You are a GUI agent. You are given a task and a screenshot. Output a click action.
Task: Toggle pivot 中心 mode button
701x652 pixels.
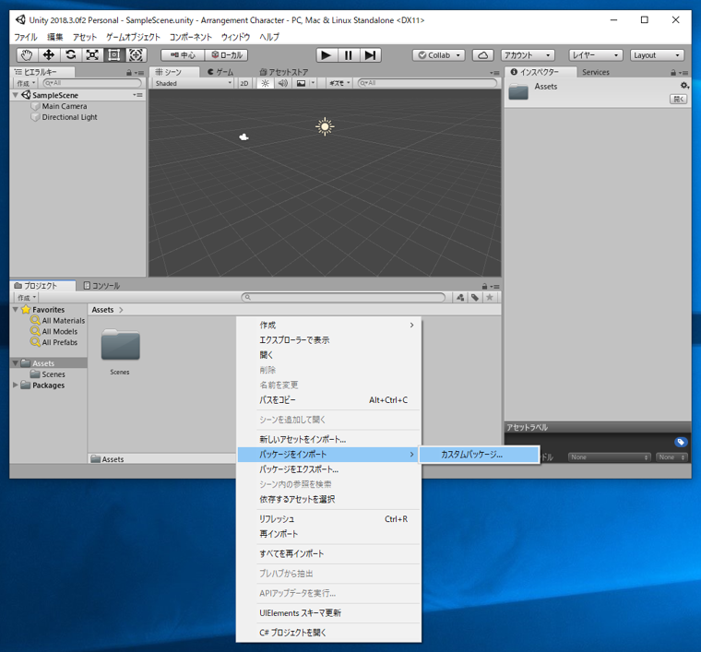tap(183, 55)
